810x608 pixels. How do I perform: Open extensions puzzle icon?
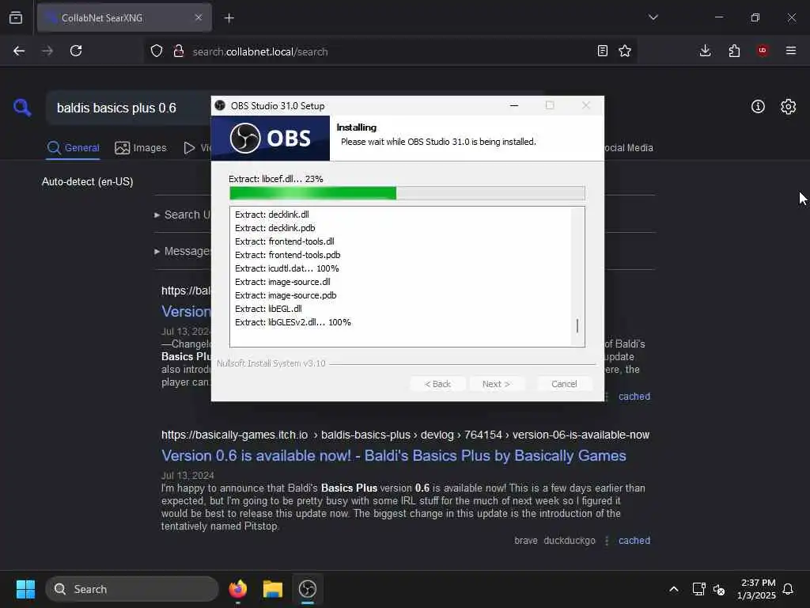coord(734,51)
